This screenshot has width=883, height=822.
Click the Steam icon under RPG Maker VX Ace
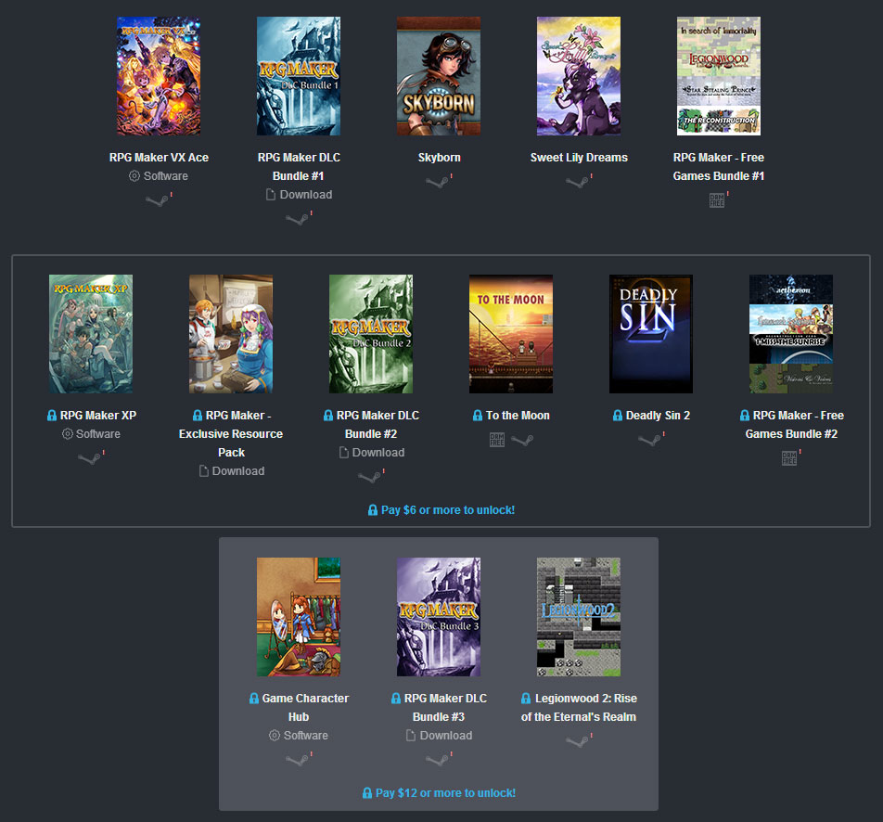157,200
